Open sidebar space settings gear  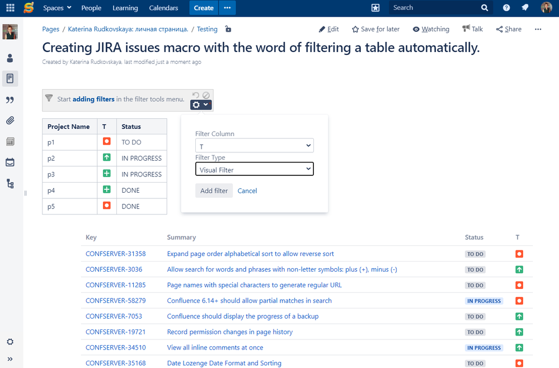pyautogui.click(x=10, y=342)
